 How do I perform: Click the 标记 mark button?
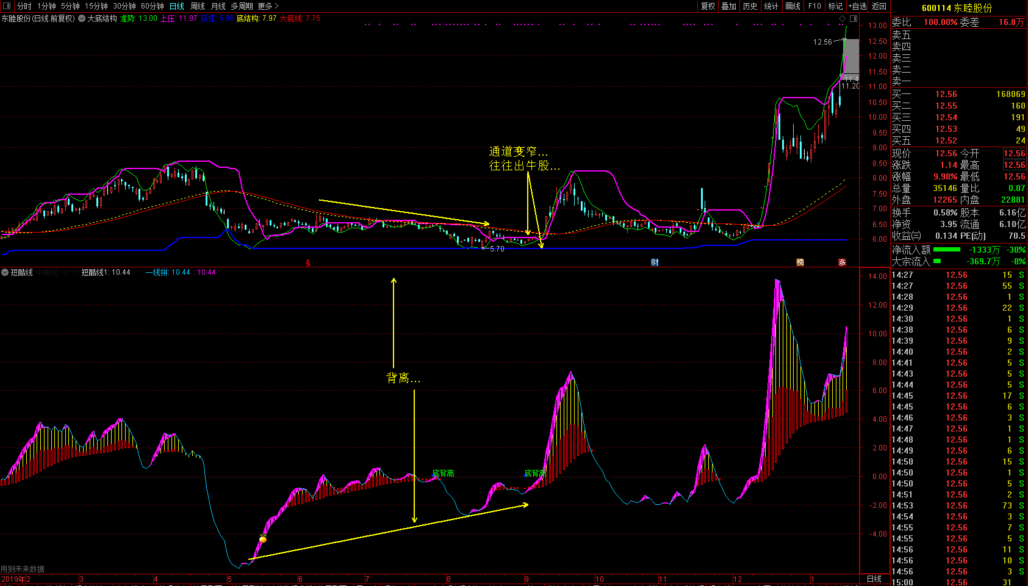pos(835,6)
